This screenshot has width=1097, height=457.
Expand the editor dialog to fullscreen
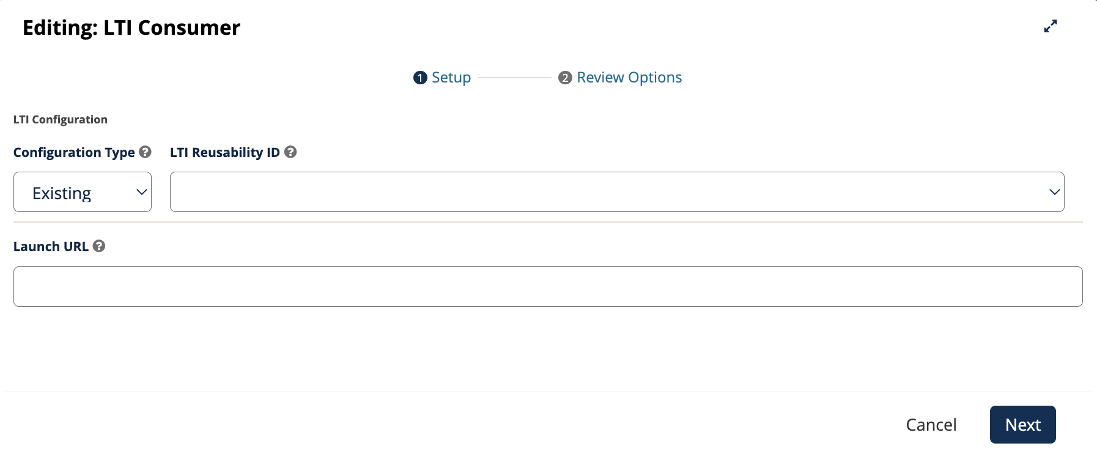coord(1051,26)
